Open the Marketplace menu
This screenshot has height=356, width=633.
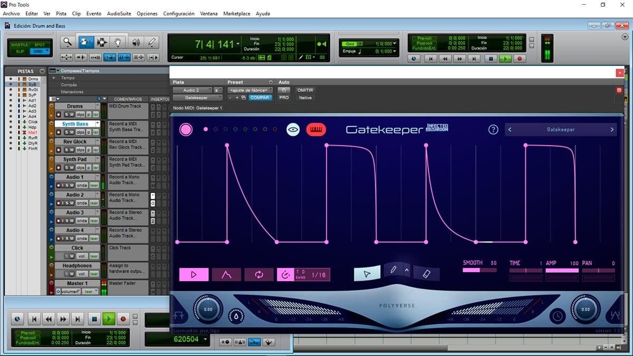click(237, 14)
